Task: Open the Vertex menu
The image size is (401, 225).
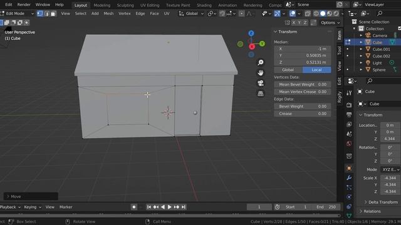Action: 125,14
